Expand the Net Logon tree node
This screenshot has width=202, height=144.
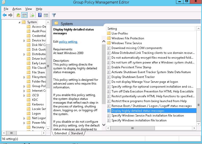(24, 118)
